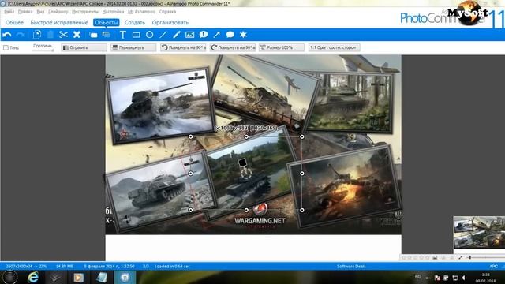Click the RU language indicator

click(418, 277)
